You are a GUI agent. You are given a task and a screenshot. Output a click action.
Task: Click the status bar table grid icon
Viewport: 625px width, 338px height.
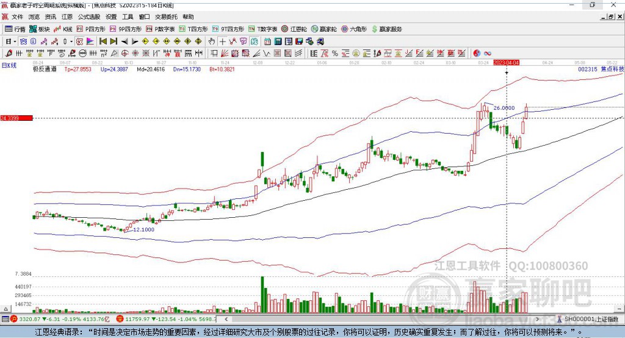[x=5, y=319]
